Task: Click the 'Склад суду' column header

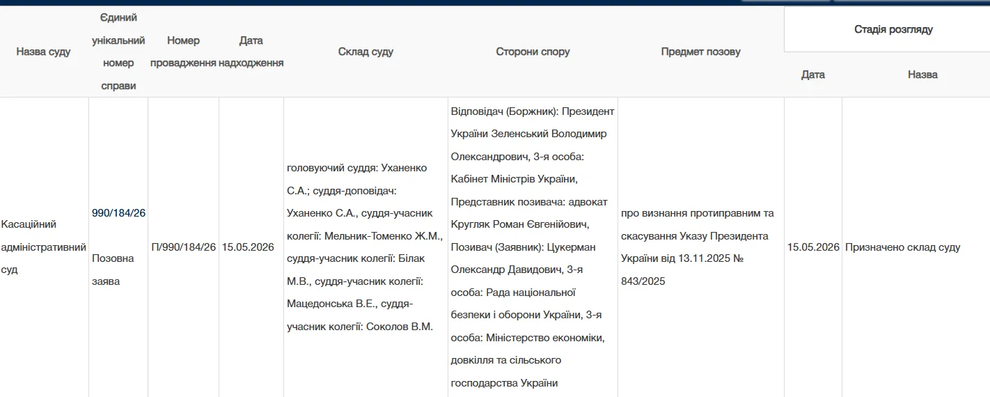Action: 366,52
